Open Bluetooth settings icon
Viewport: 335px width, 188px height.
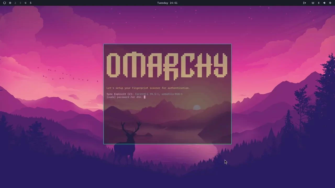[x=319, y=3]
